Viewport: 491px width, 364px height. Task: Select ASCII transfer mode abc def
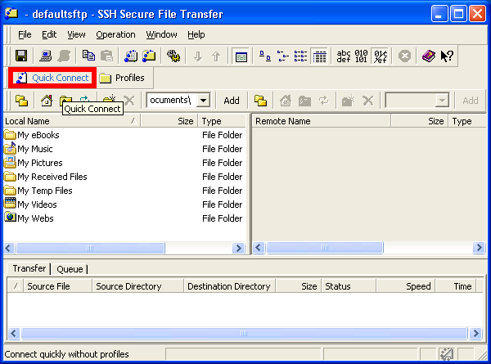pos(344,56)
